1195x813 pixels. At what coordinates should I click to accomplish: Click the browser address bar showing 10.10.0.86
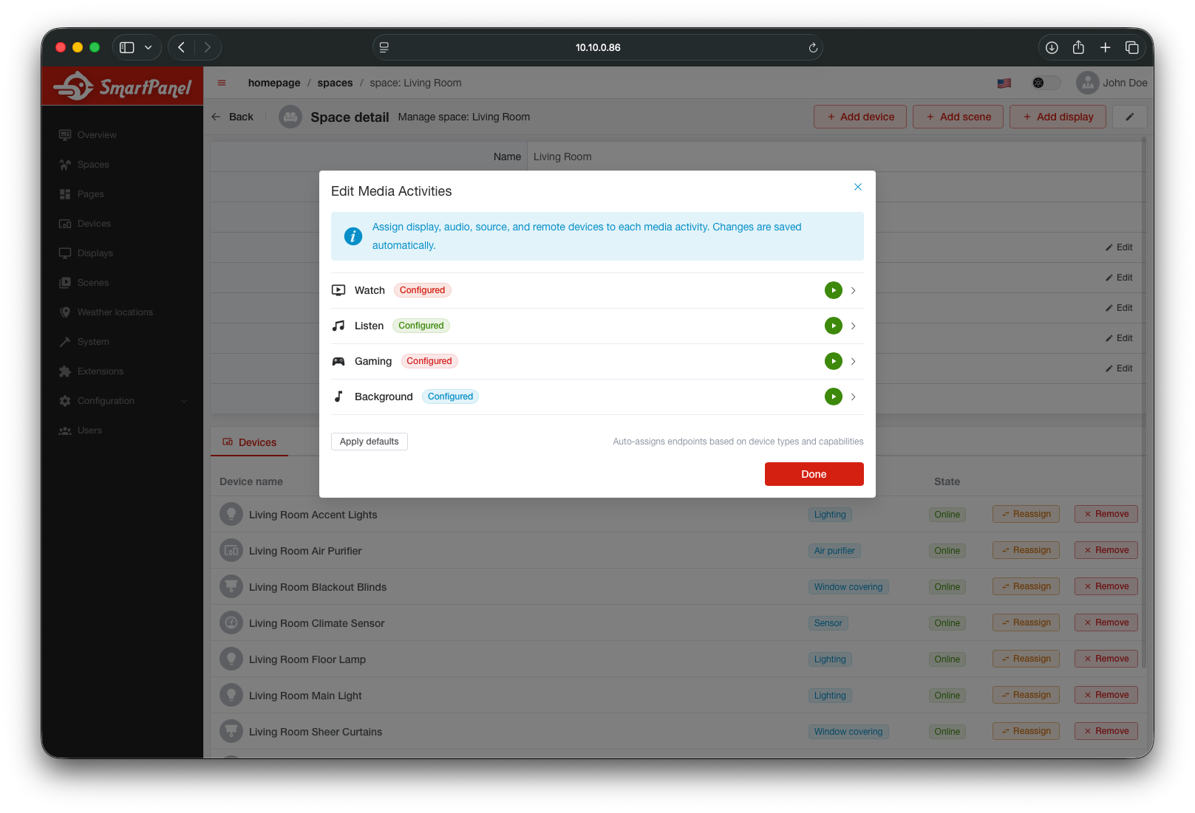click(597, 47)
